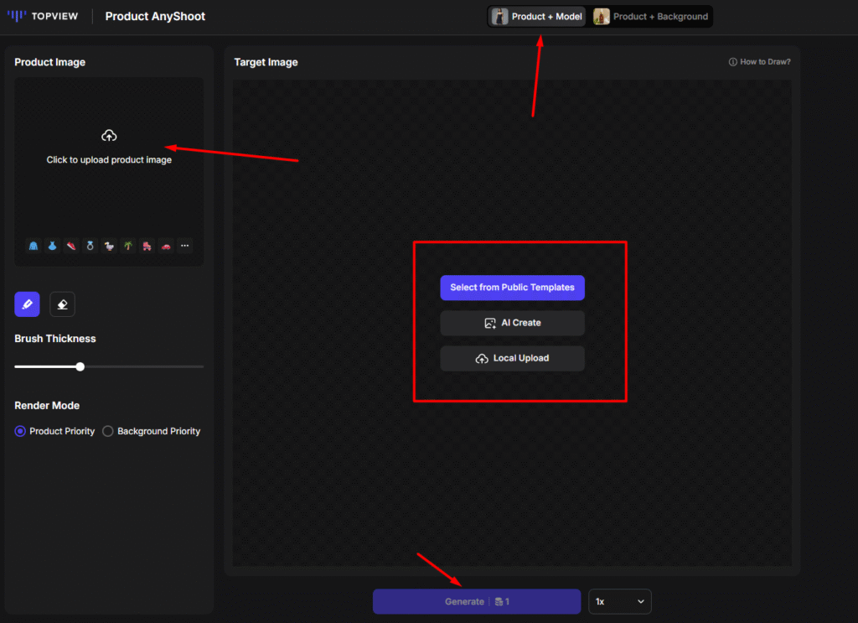Image resolution: width=858 pixels, height=623 pixels.
Task: Choose the roller skate sample product
Action: (x=147, y=247)
